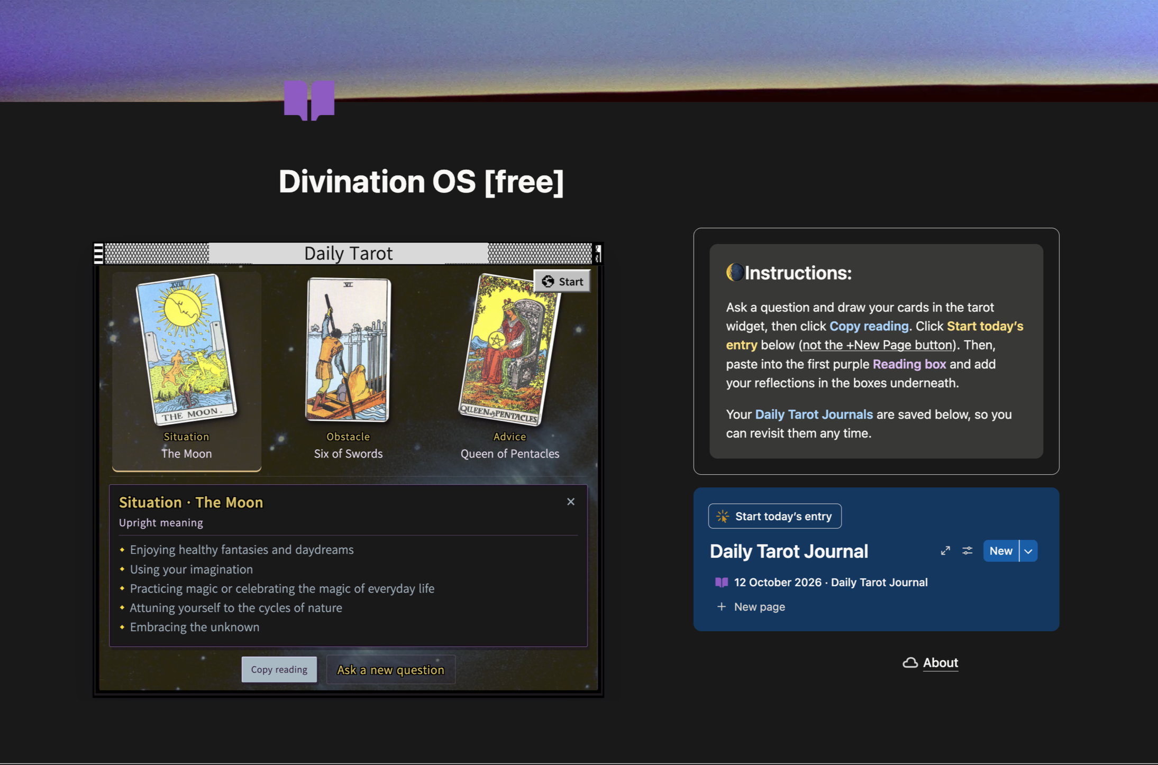
Task: Open the dropdown arrow beside New
Action: (x=1028, y=551)
